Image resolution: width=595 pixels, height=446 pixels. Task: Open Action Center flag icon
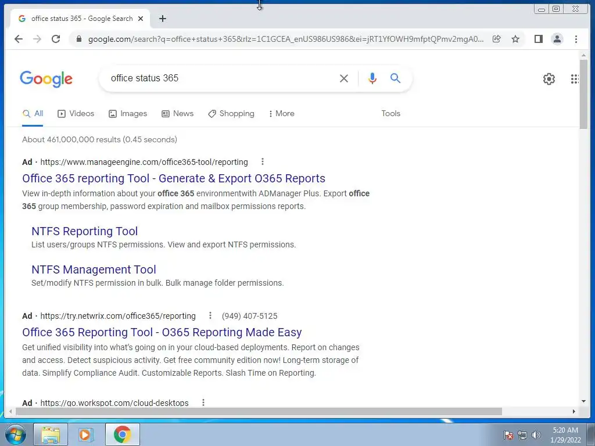pos(508,435)
